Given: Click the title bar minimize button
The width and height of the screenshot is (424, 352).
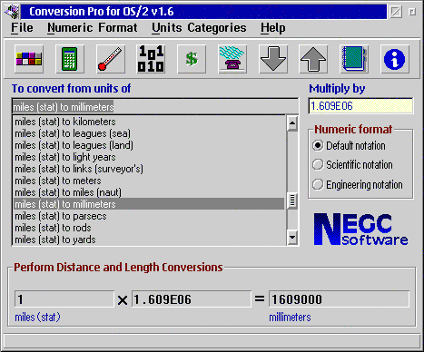Looking at the screenshot, I should [396, 12].
